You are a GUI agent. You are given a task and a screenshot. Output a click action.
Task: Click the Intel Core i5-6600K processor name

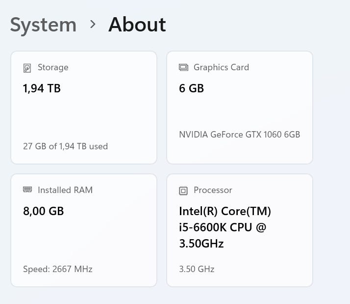[x=225, y=227]
